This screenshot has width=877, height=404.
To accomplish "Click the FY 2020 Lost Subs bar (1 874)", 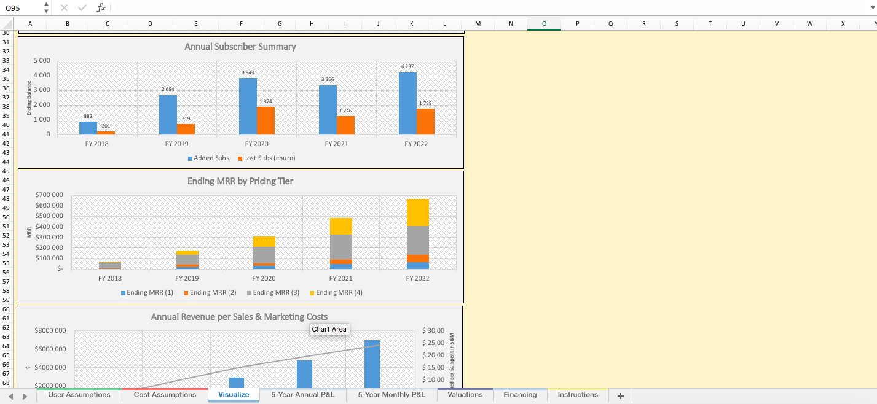I will tap(265, 121).
